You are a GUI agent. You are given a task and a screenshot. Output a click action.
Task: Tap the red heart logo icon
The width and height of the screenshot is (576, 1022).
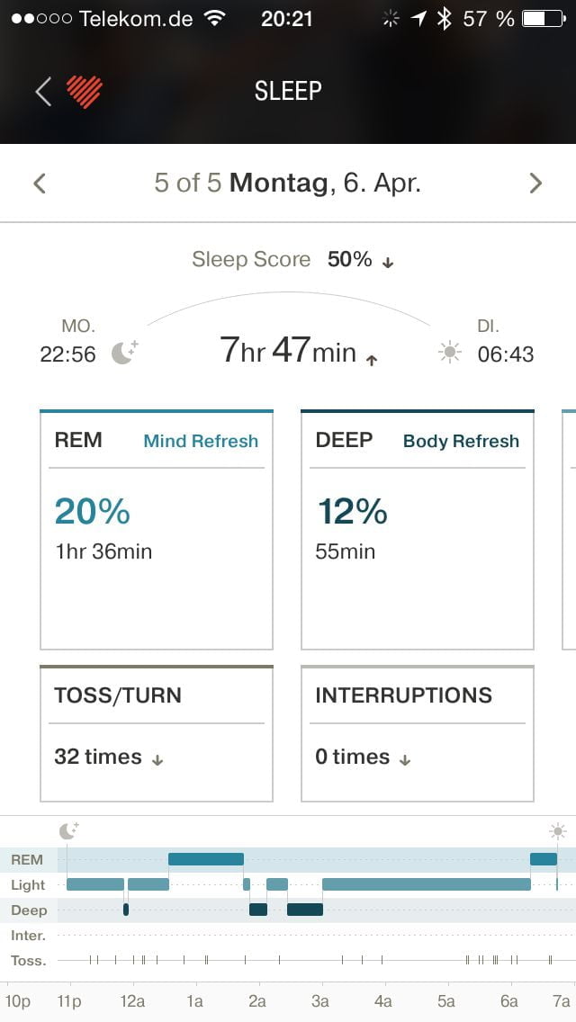click(x=85, y=91)
